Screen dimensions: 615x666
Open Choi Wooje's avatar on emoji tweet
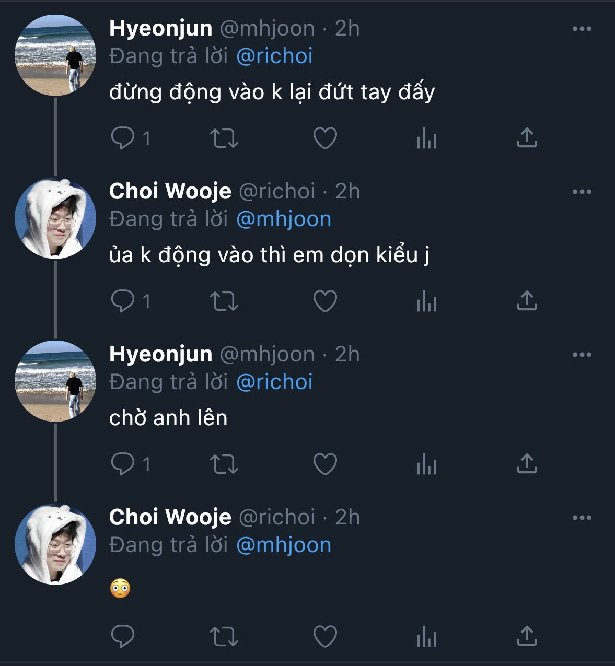55,544
